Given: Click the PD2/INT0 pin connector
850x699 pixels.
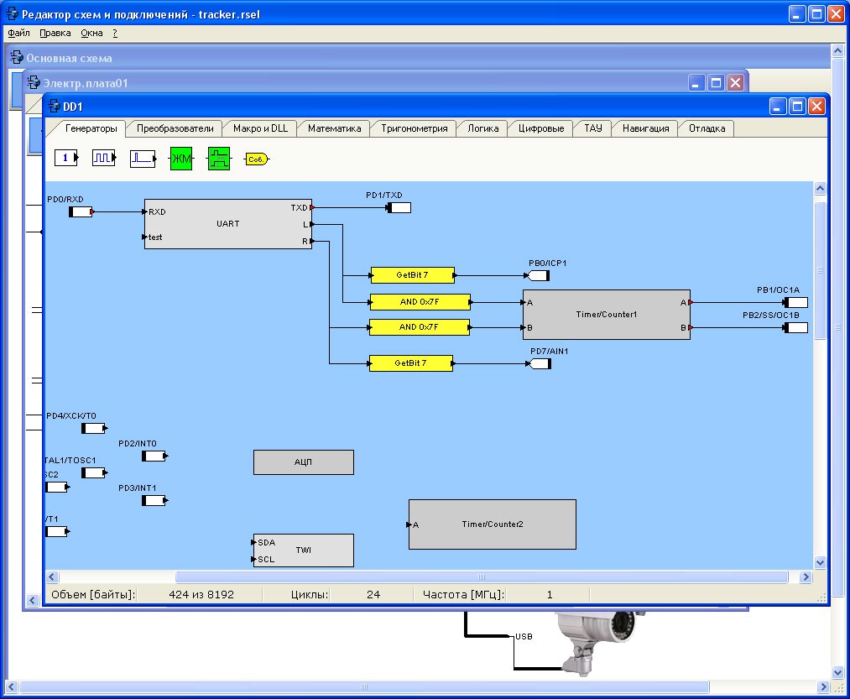Looking at the screenshot, I should [155, 456].
